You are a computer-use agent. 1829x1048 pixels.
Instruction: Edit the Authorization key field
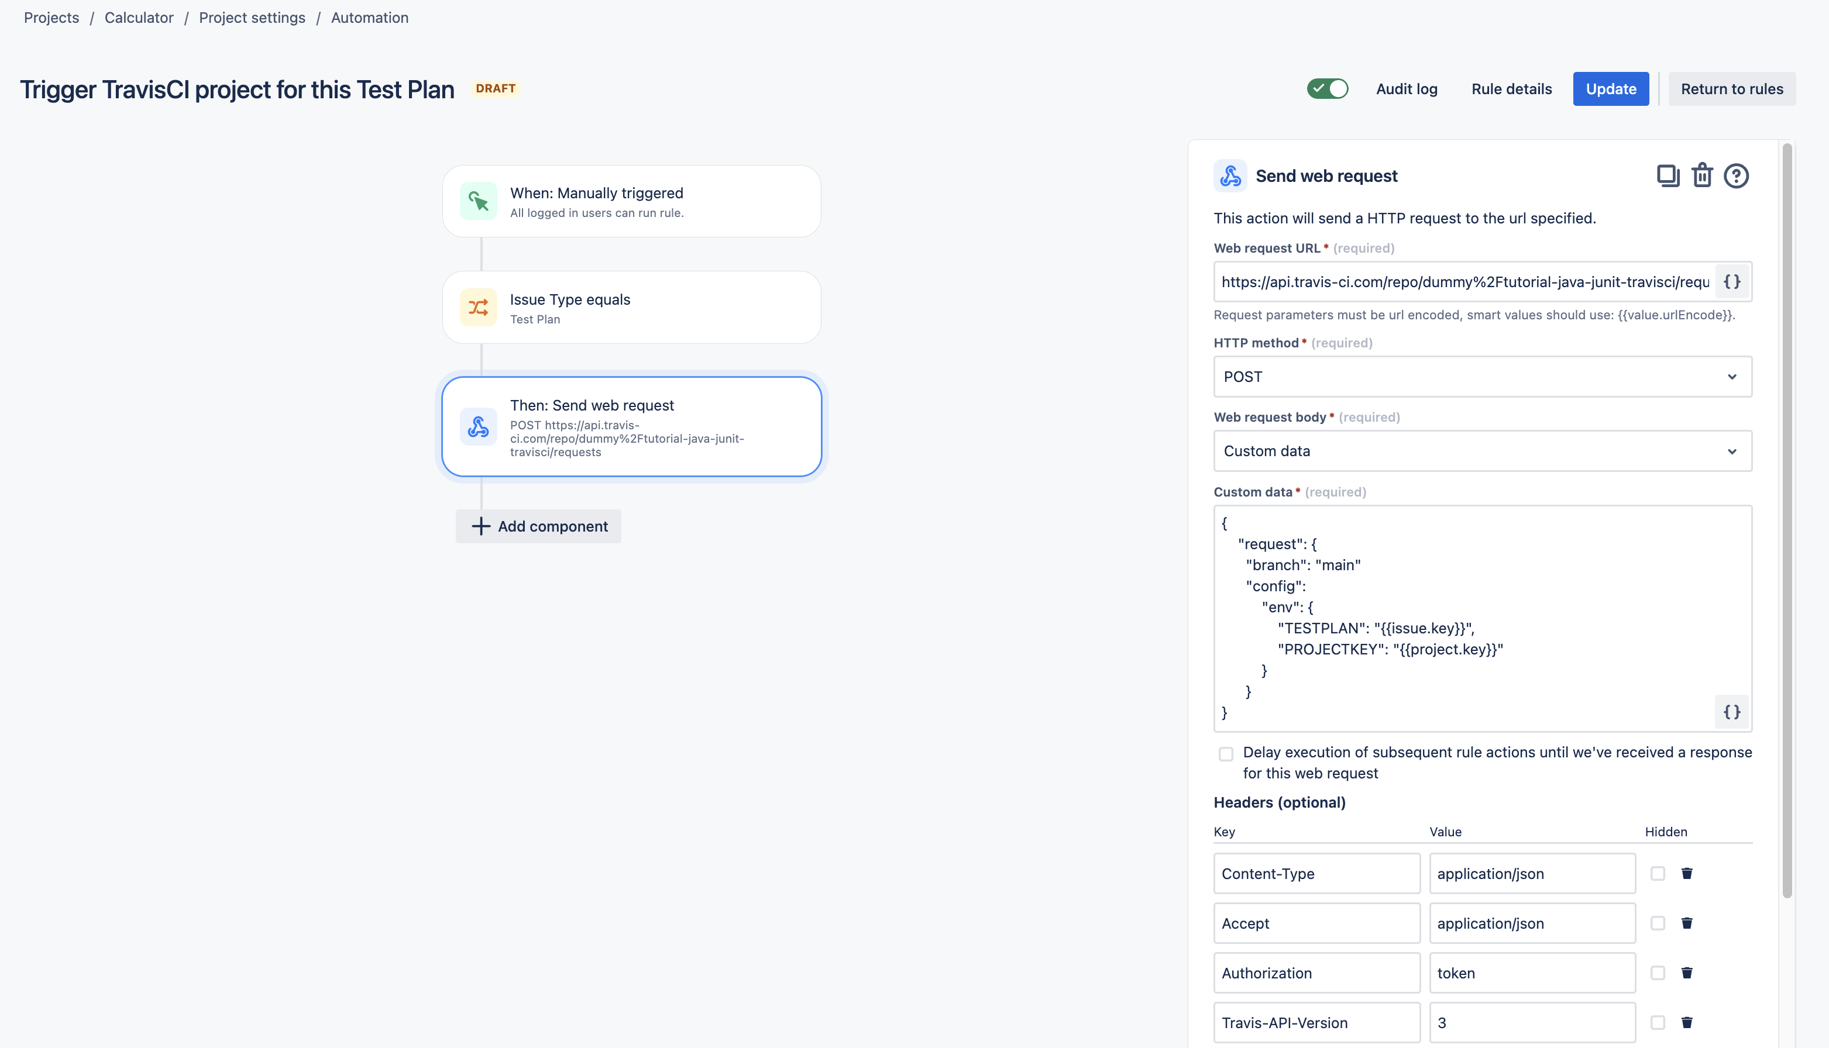[x=1316, y=973]
